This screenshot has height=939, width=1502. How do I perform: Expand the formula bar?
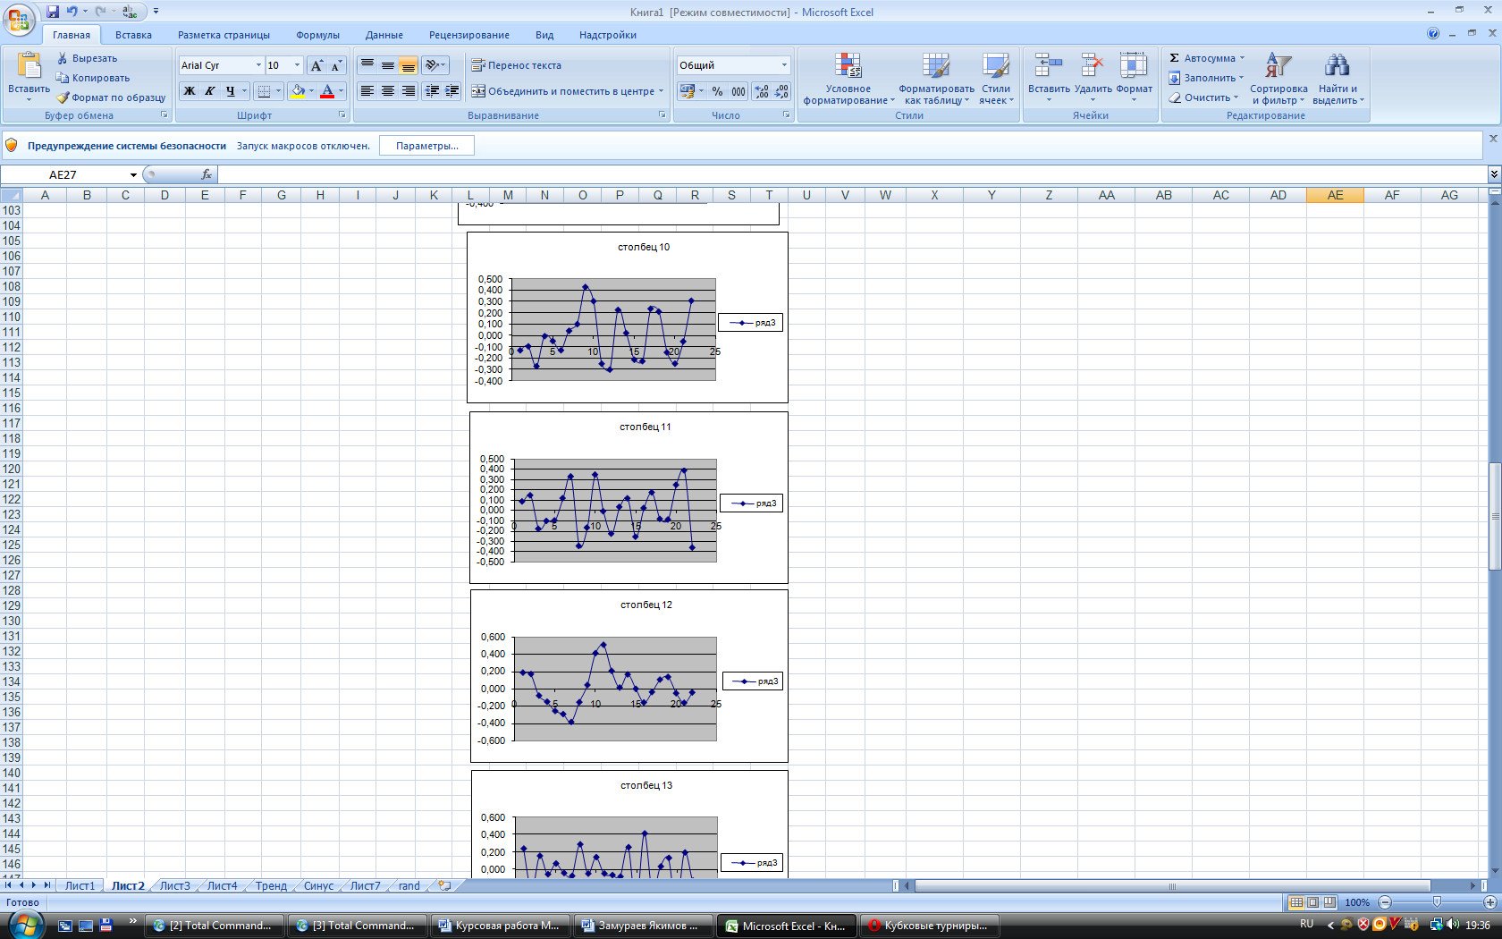point(1494,174)
